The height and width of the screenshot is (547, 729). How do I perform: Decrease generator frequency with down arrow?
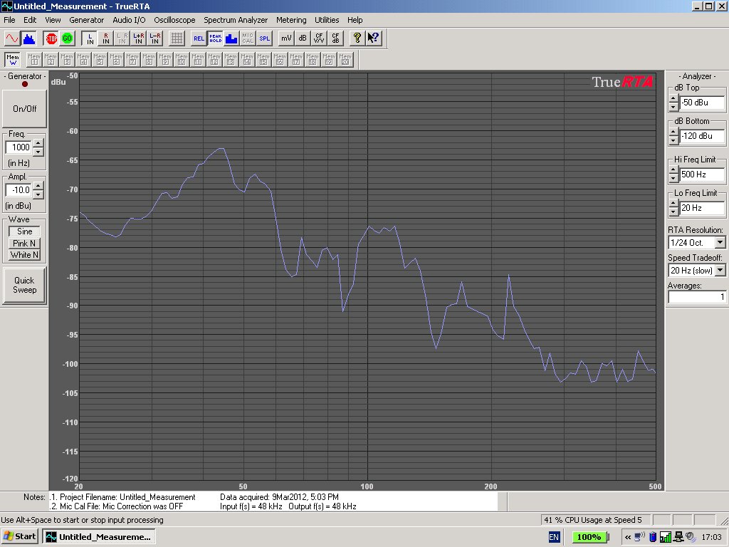point(38,152)
